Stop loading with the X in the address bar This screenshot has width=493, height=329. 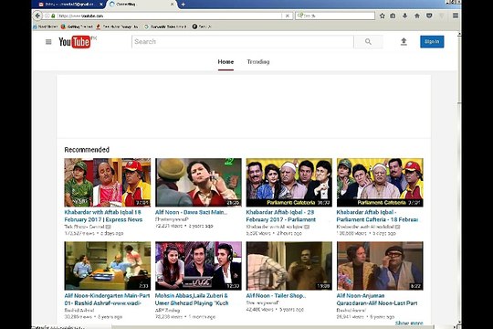pos(287,16)
